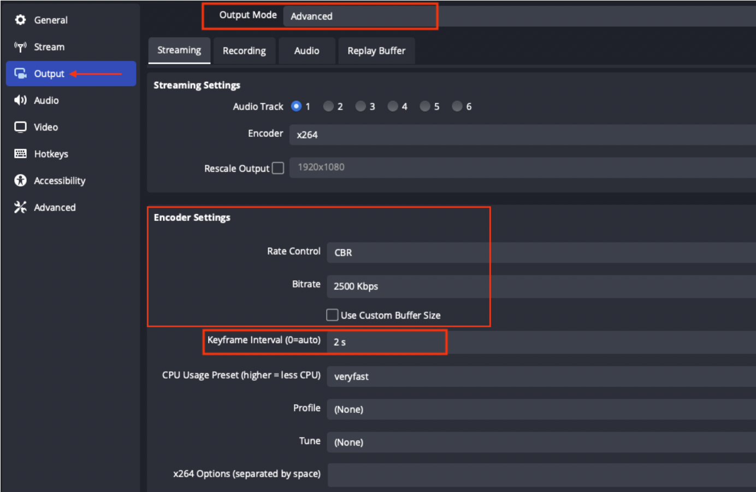
Task: Check Use Custom Buffer Size
Action: pyautogui.click(x=332, y=315)
